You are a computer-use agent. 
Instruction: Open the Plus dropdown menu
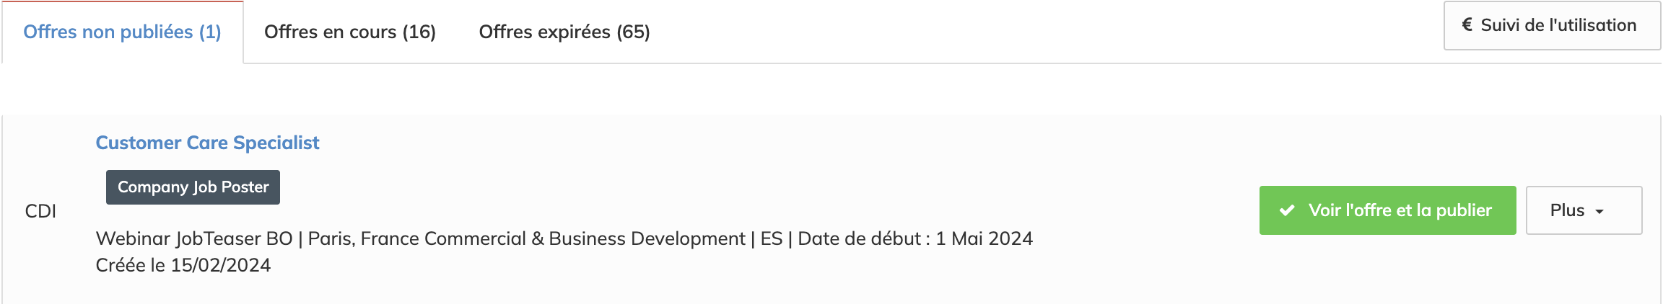coord(1584,210)
